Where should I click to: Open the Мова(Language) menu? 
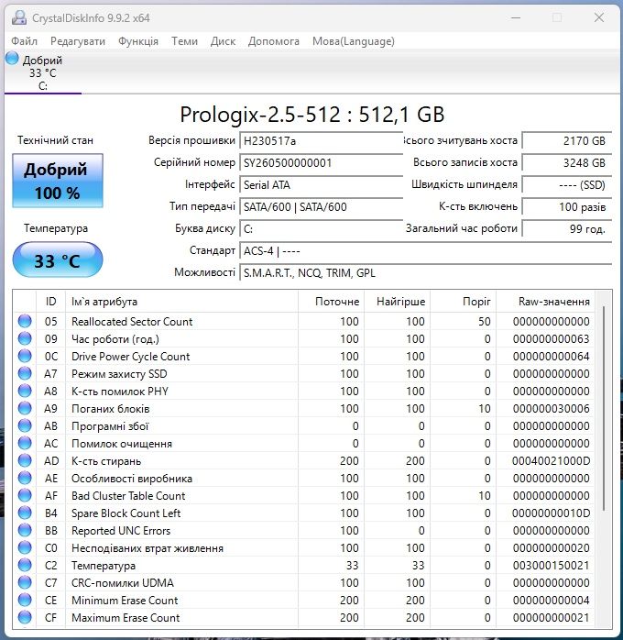point(354,41)
